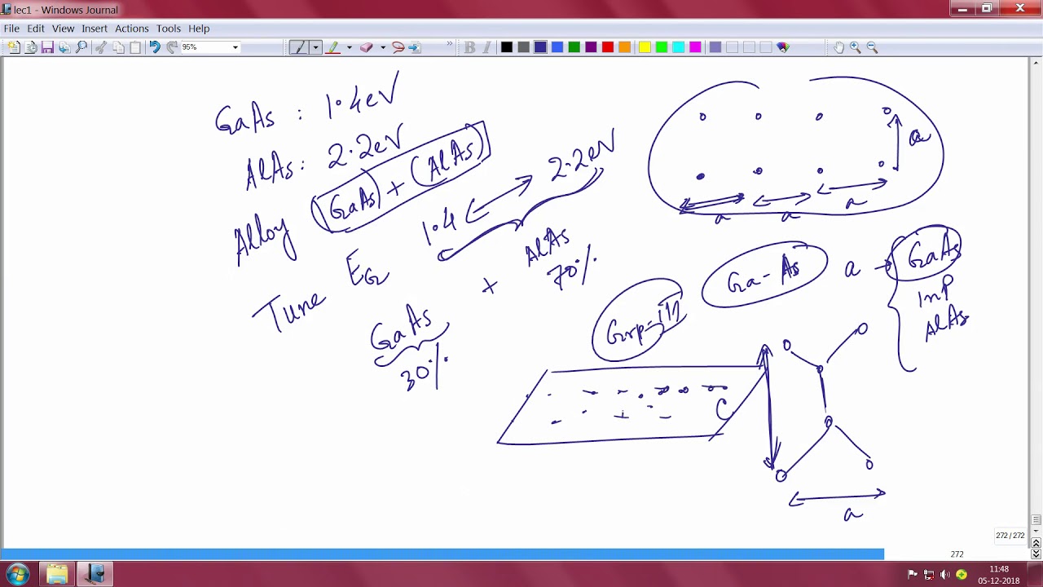Image resolution: width=1043 pixels, height=587 pixels.
Task: Go to the previous page button
Action: [x=1036, y=542]
